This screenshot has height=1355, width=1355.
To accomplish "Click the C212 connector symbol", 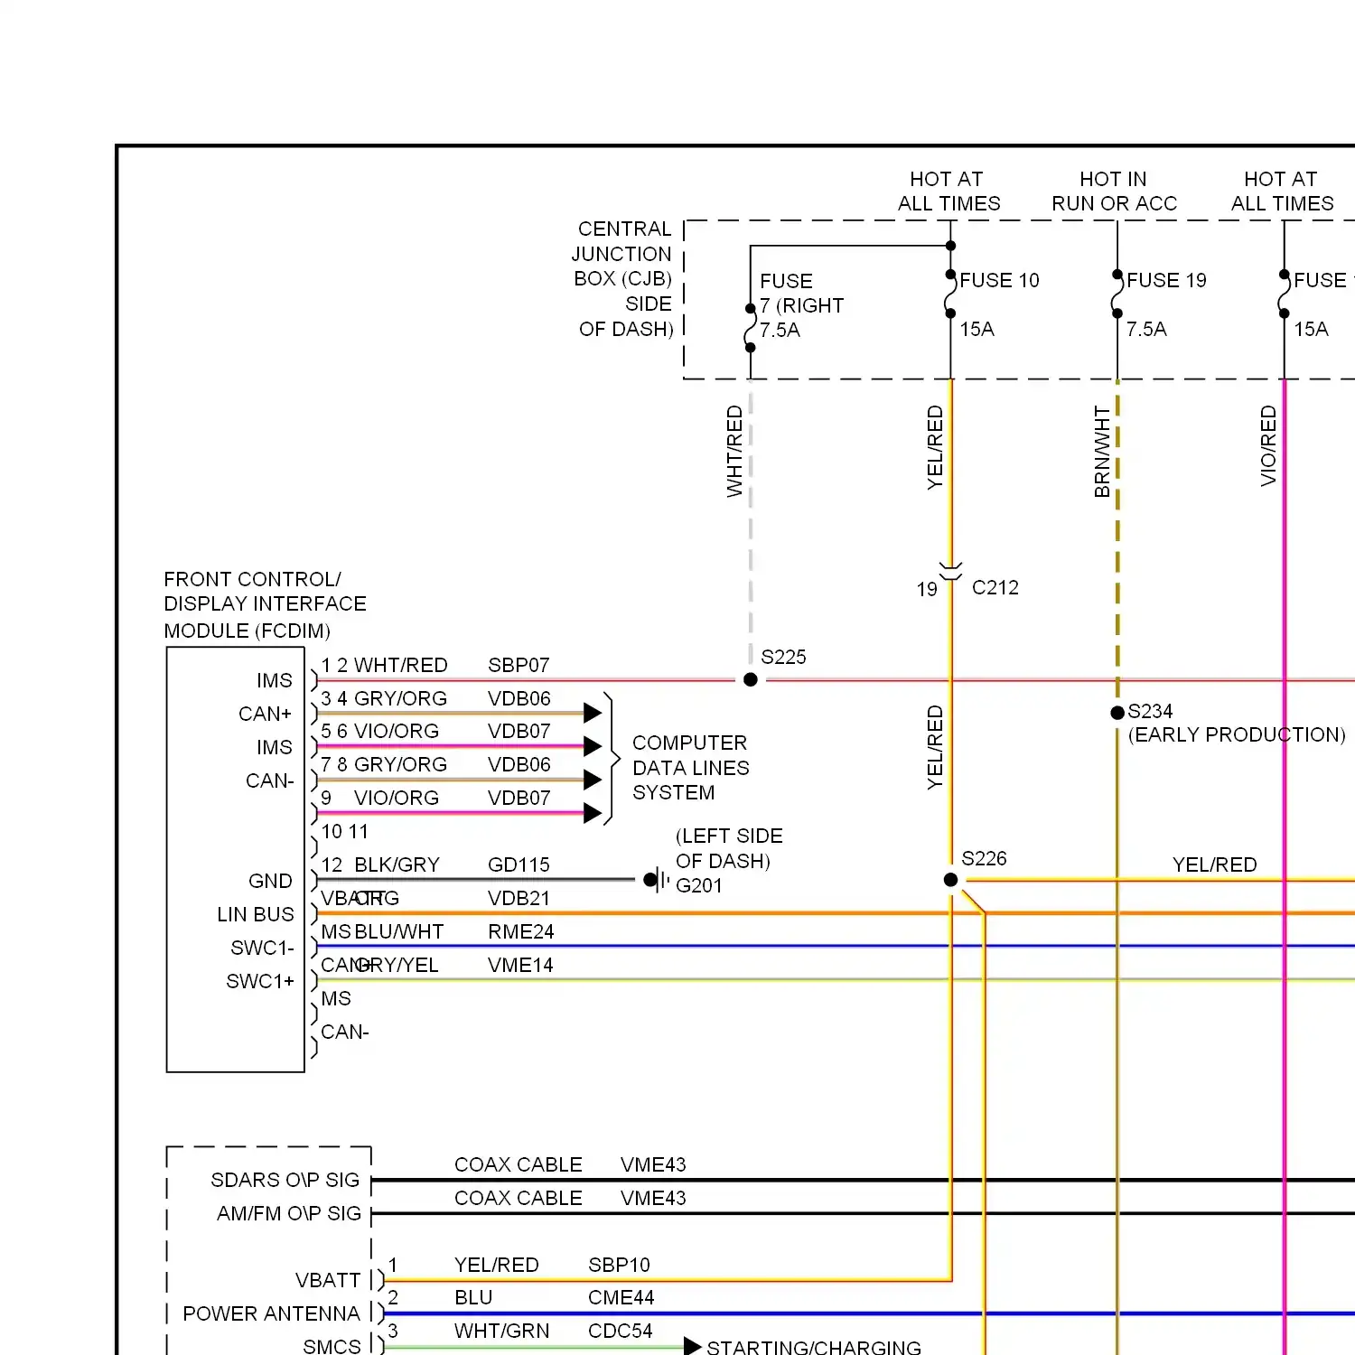I will coord(950,571).
